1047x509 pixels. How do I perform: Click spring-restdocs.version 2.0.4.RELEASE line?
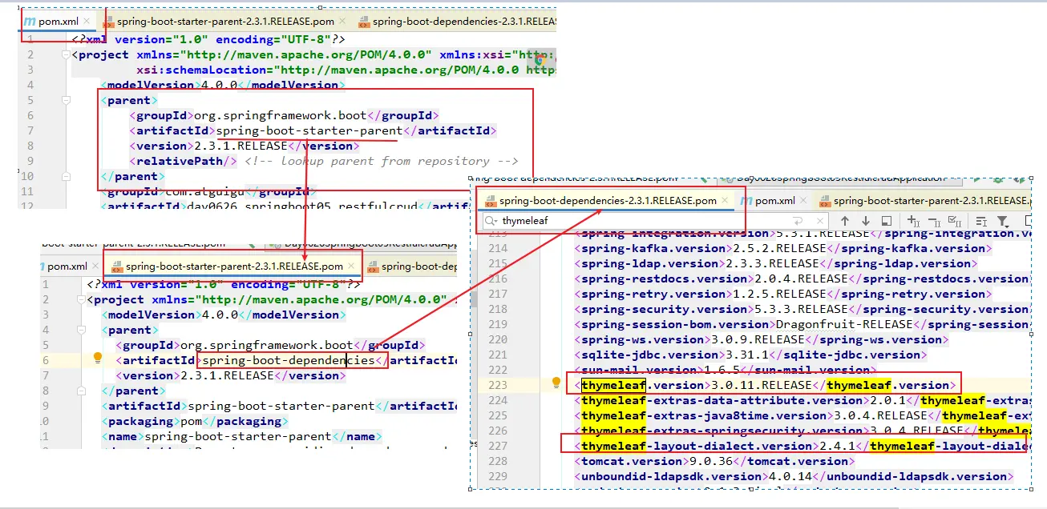[x=800, y=279]
